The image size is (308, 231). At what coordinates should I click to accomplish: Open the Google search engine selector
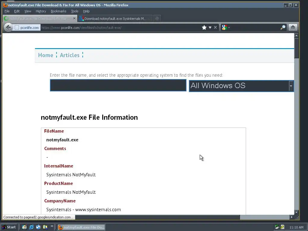[226, 27]
